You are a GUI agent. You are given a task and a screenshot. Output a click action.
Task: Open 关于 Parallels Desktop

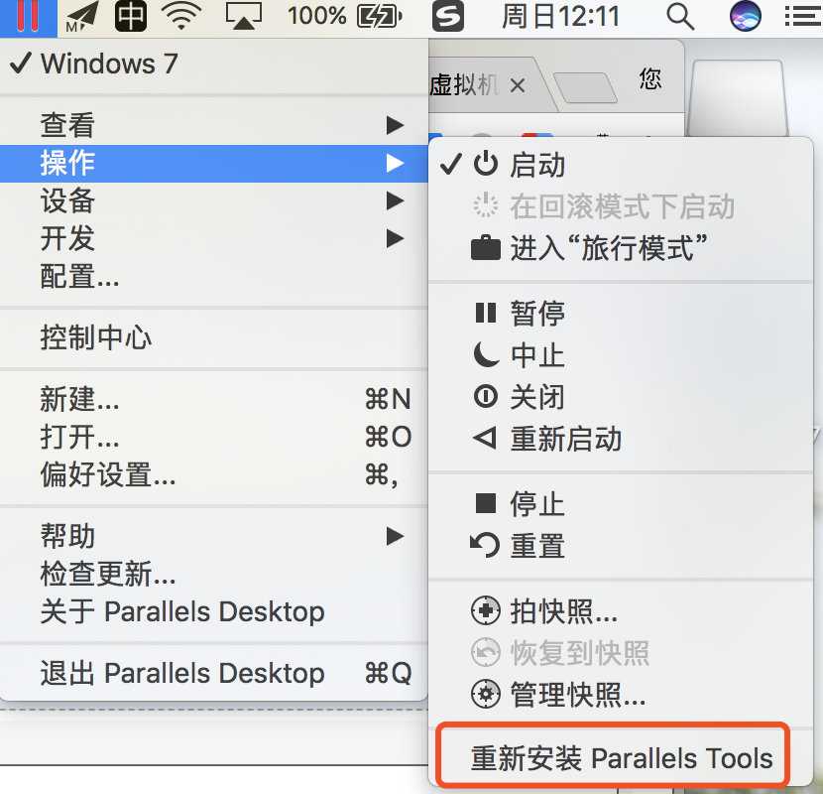tap(214, 611)
